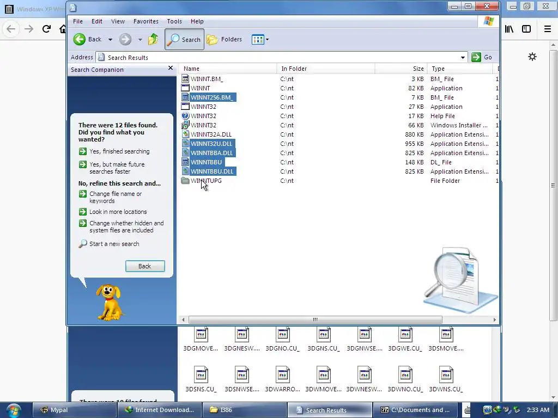The height and width of the screenshot is (418, 558).
Task: Select the WINNTBBU.DLL file icon
Action: [x=185, y=171]
